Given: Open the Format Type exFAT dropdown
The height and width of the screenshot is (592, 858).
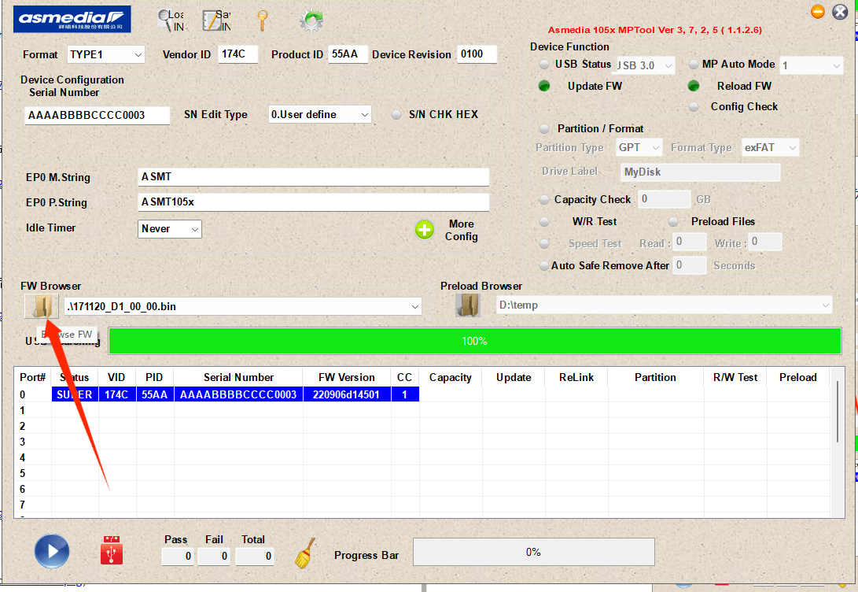Looking at the screenshot, I should coord(770,147).
